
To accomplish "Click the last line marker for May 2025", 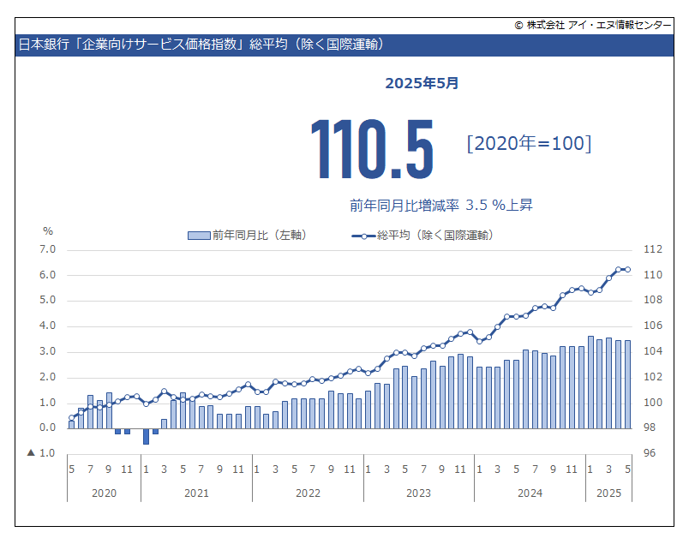I will [x=628, y=270].
